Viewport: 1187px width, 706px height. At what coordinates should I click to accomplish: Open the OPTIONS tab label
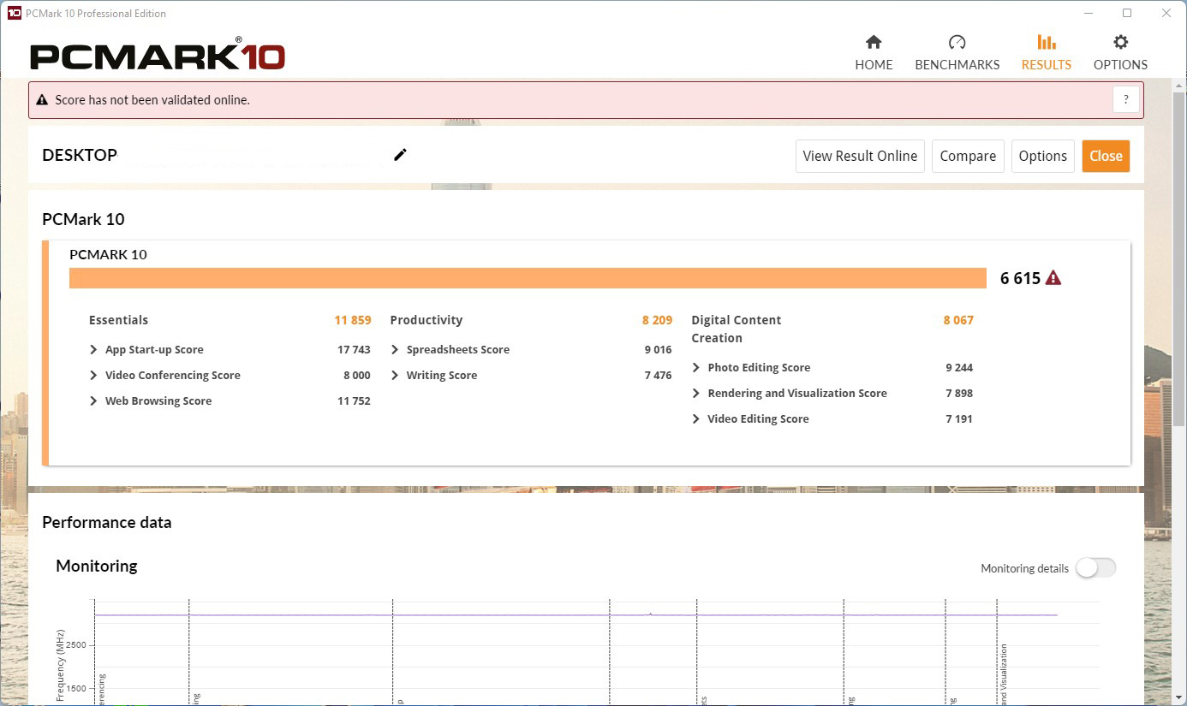coord(1120,64)
